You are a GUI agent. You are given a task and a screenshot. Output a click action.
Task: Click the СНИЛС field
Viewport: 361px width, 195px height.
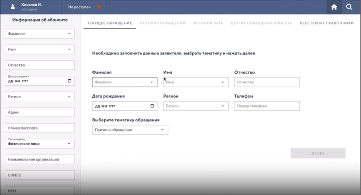(40, 175)
